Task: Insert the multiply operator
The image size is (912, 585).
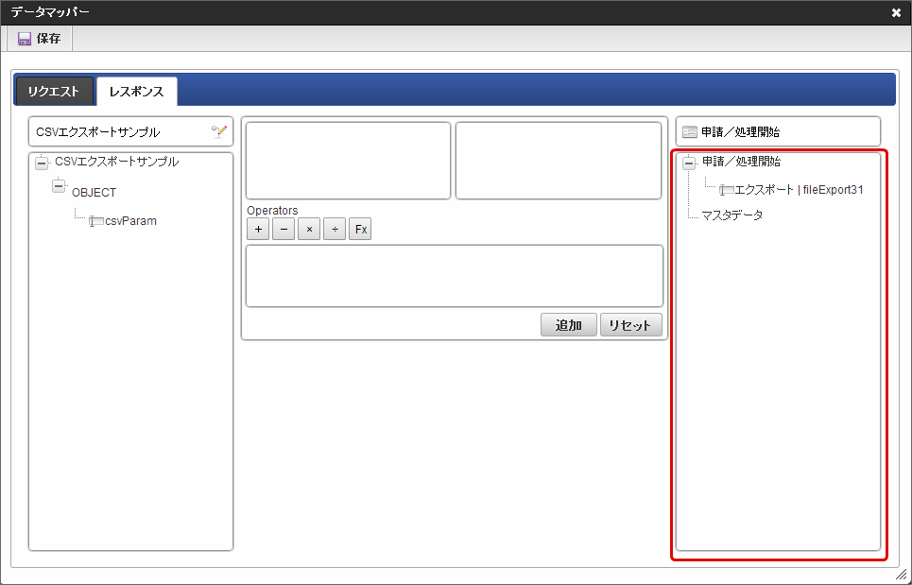Action: pos(309,229)
